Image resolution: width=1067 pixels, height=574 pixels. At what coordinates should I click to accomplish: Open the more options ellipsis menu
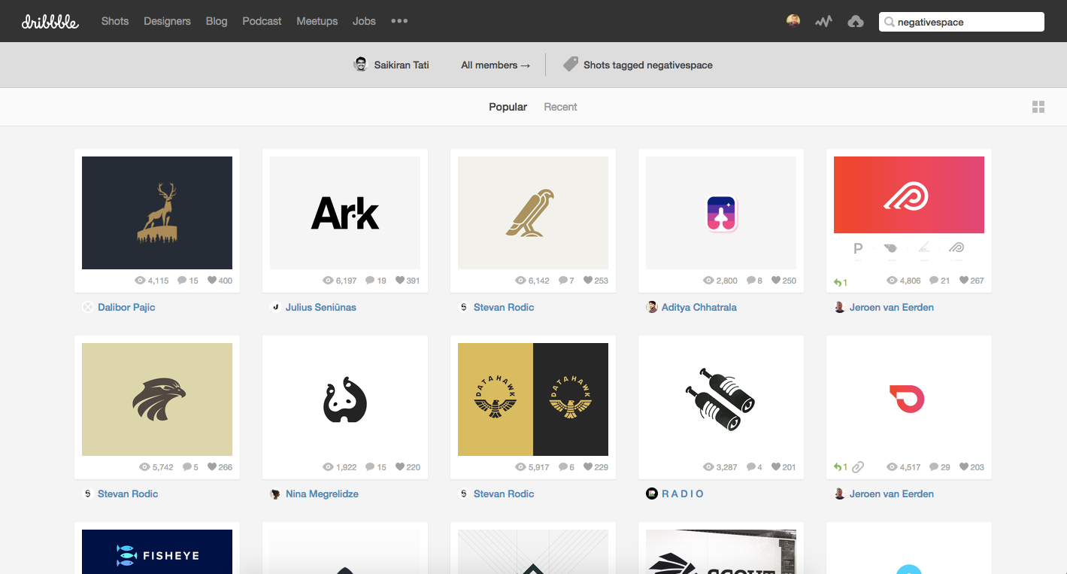pyautogui.click(x=399, y=21)
